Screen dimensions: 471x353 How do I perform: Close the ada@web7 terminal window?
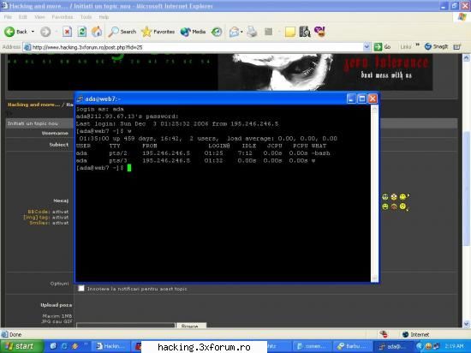373,99
